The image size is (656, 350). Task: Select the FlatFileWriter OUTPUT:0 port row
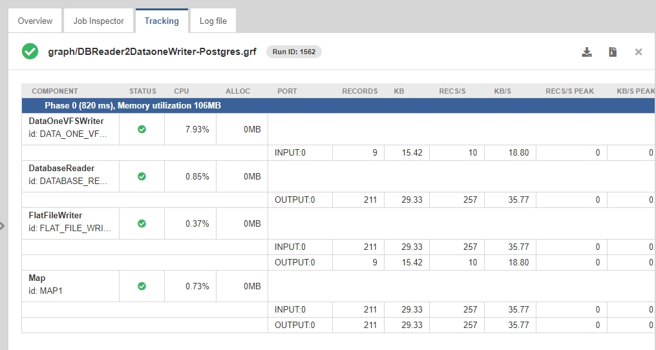338,263
